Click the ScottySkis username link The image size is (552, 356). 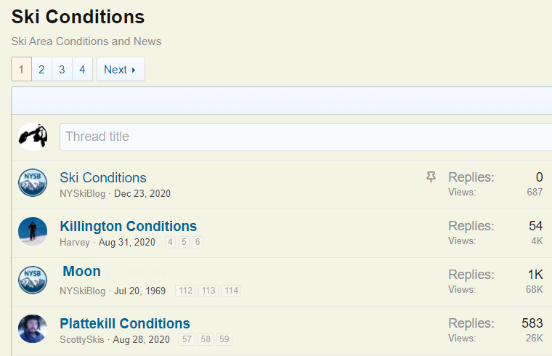(x=83, y=340)
